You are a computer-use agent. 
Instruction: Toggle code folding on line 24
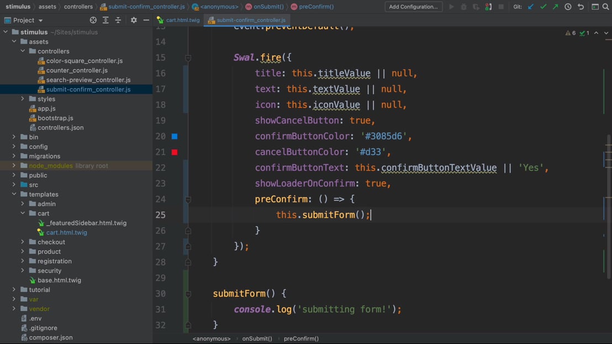point(188,199)
